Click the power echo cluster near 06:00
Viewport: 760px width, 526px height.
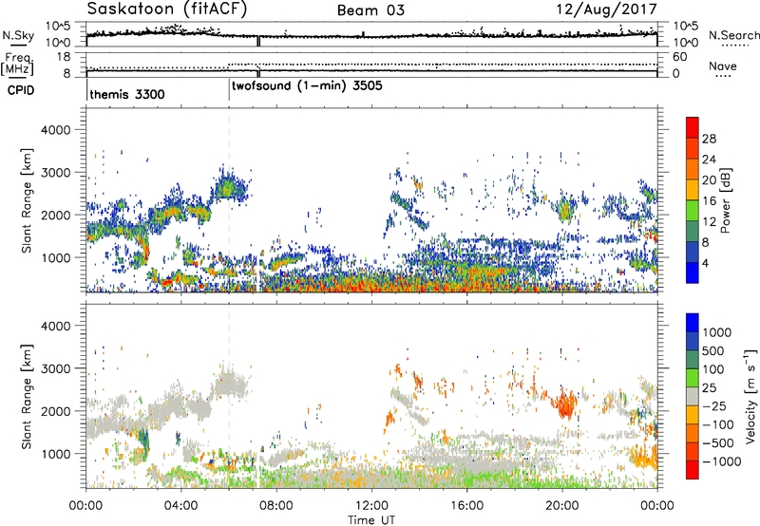point(228,186)
